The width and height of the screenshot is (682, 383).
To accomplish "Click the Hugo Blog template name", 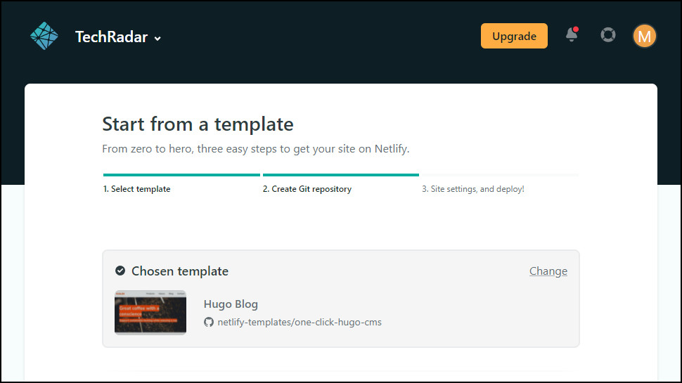I will 231,304.
